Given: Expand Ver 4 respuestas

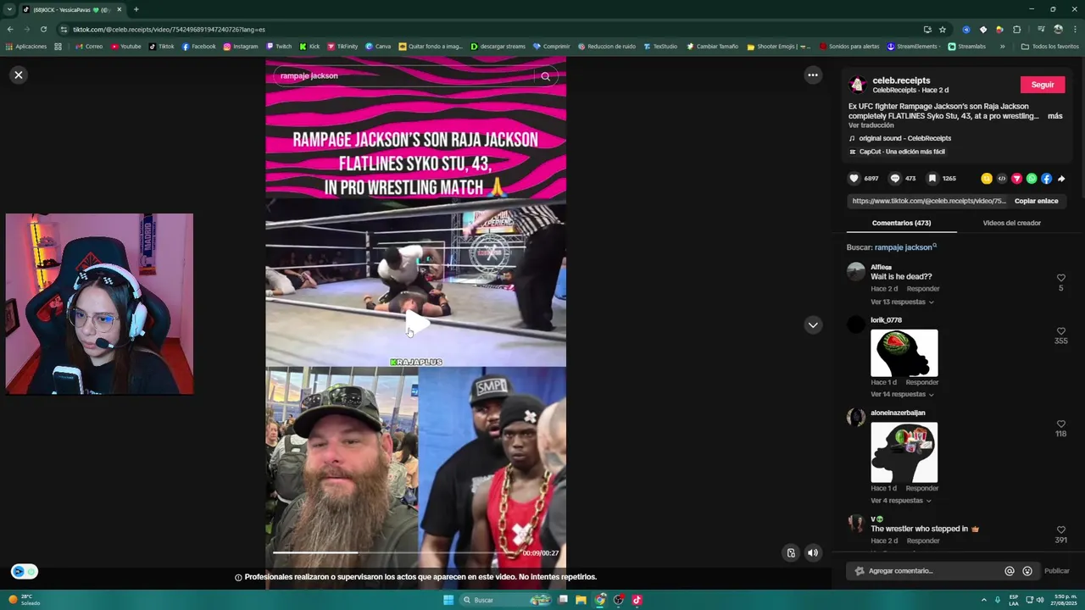Looking at the screenshot, I should [900, 501].
